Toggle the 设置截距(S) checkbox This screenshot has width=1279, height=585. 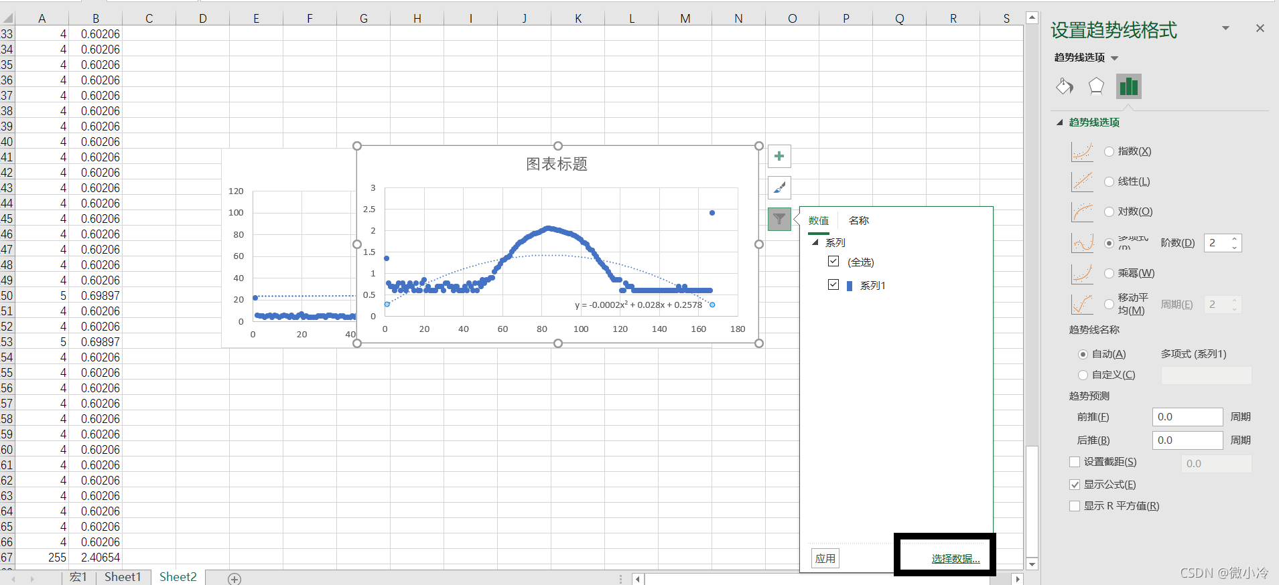[1075, 462]
